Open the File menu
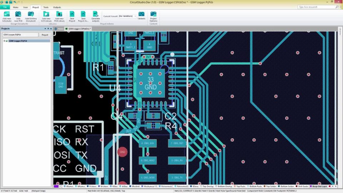The image size is (343, 193). tap(5, 7)
